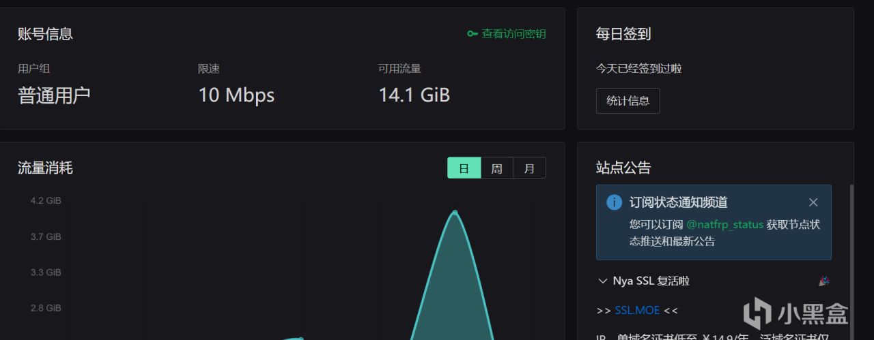Click the 今天已经签到过啦 text
The width and height of the screenshot is (874, 340).
639,68
